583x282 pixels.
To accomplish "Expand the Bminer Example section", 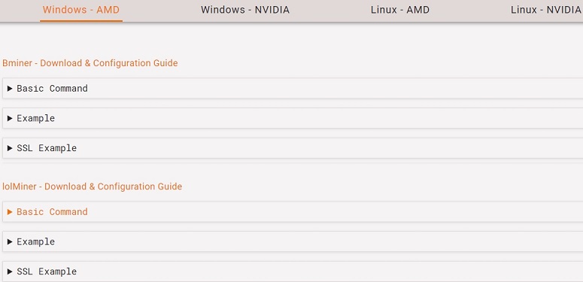I will coord(293,118).
